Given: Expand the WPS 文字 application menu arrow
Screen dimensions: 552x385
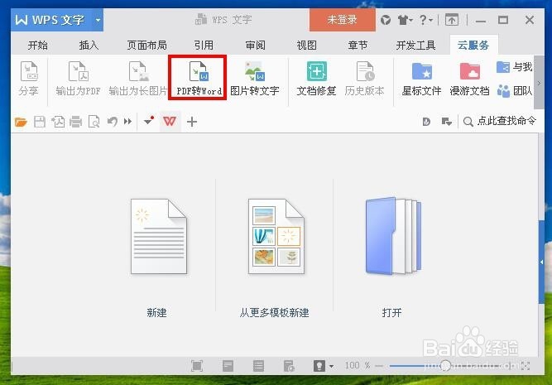Looking at the screenshot, I should [x=98, y=20].
